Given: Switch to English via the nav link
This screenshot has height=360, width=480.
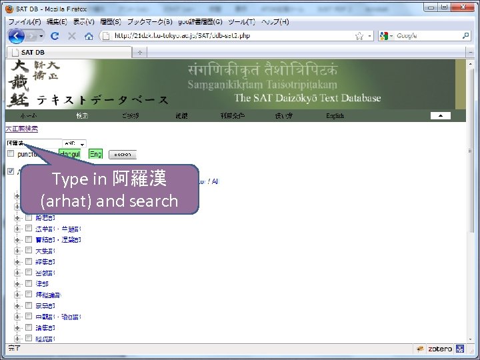Looking at the screenshot, I should click(335, 116).
